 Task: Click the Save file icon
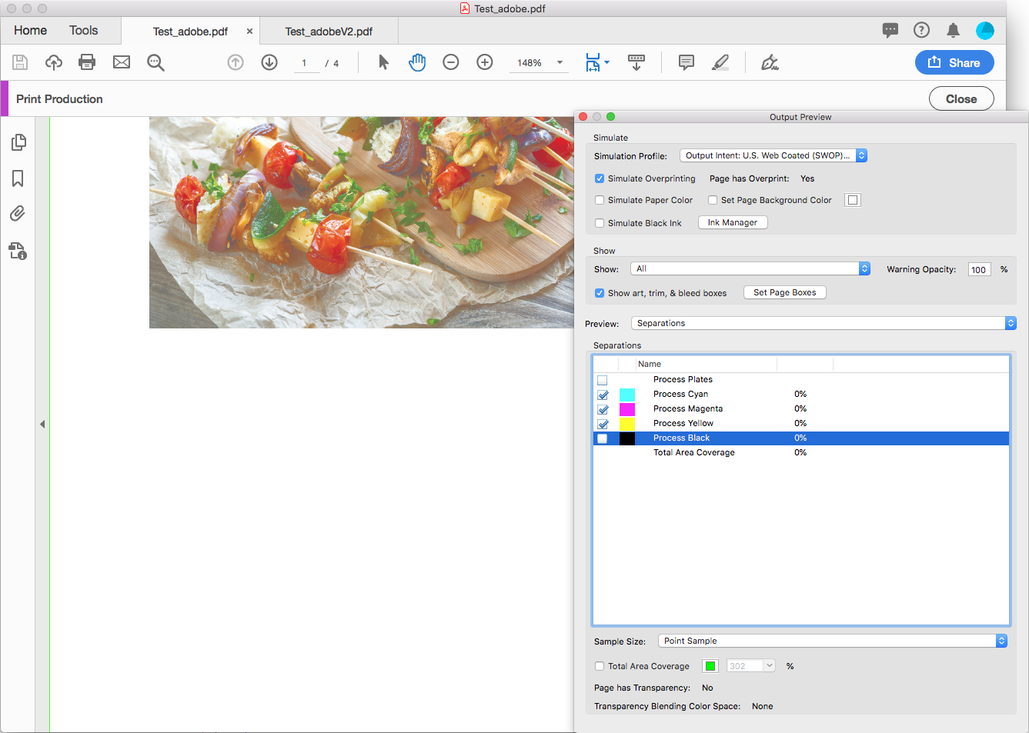20,62
